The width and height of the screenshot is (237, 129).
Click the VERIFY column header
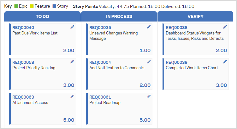coord(195,16)
